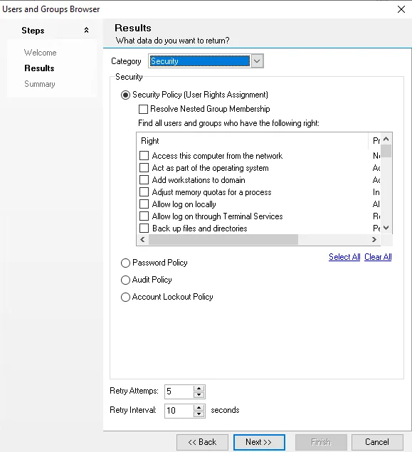
Task: Increase Retry Interval with up arrow
Action: point(199,408)
